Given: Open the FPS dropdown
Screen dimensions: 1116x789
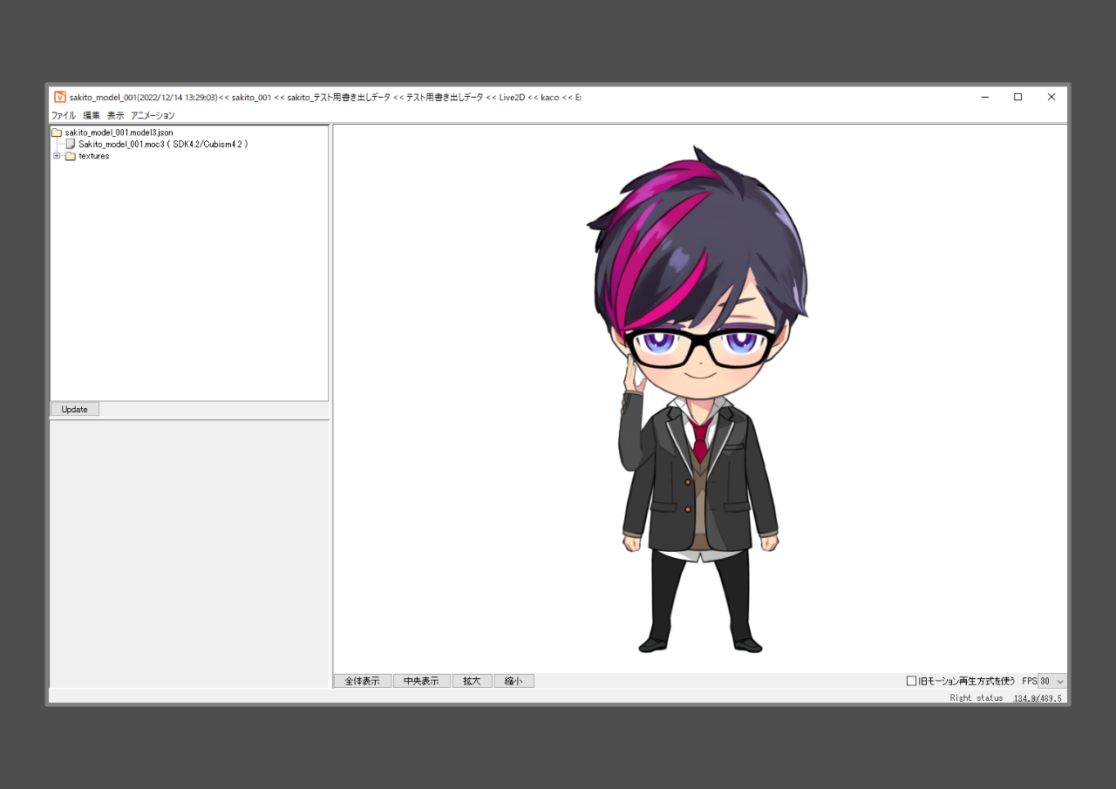Looking at the screenshot, I should click(x=1051, y=681).
